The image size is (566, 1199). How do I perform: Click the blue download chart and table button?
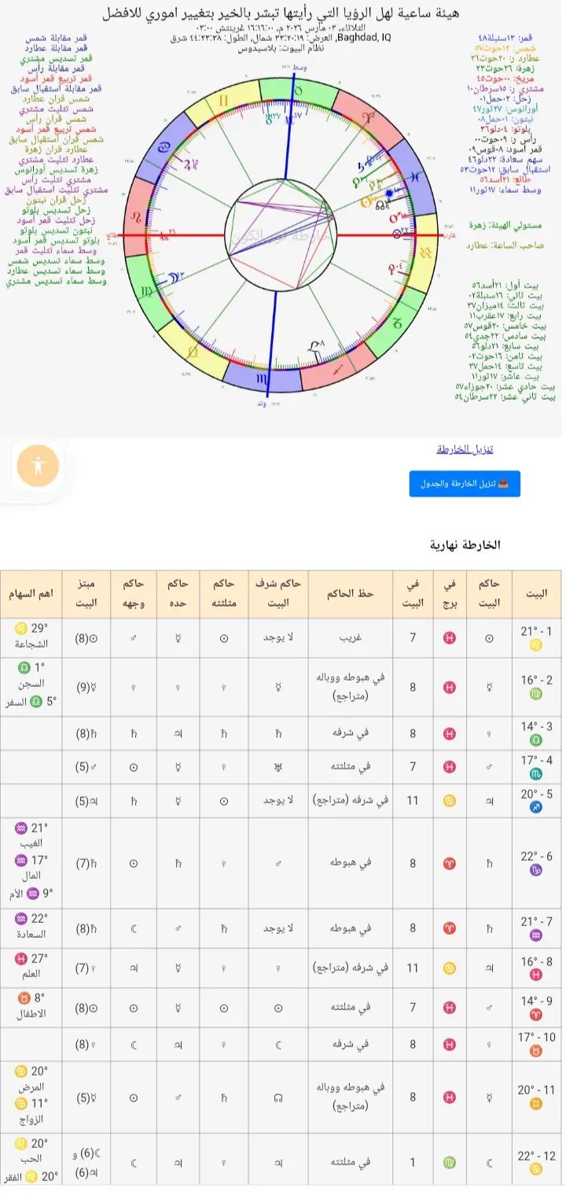coord(465,483)
